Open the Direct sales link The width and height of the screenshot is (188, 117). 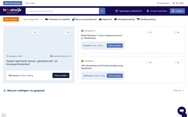pyautogui.click(x=30, y=3)
